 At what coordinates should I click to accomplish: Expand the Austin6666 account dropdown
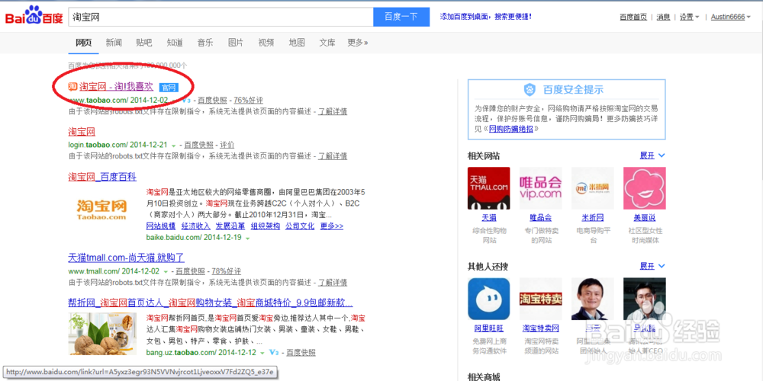(x=731, y=17)
